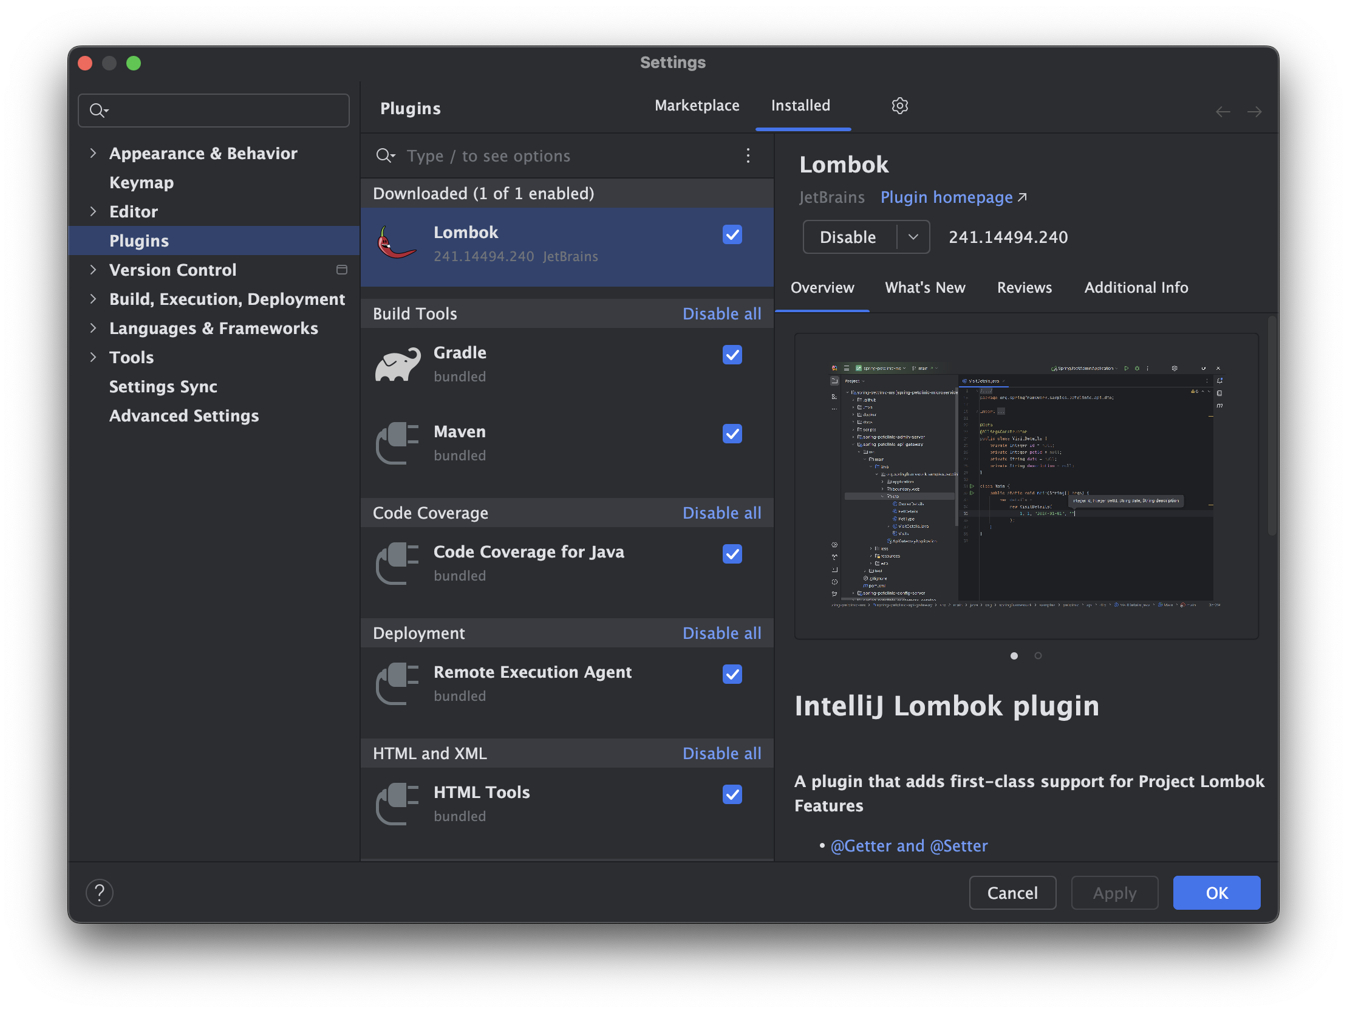The height and width of the screenshot is (1013, 1347).
Task: Uncheck the Lombok plugin checkbox
Action: (x=732, y=234)
